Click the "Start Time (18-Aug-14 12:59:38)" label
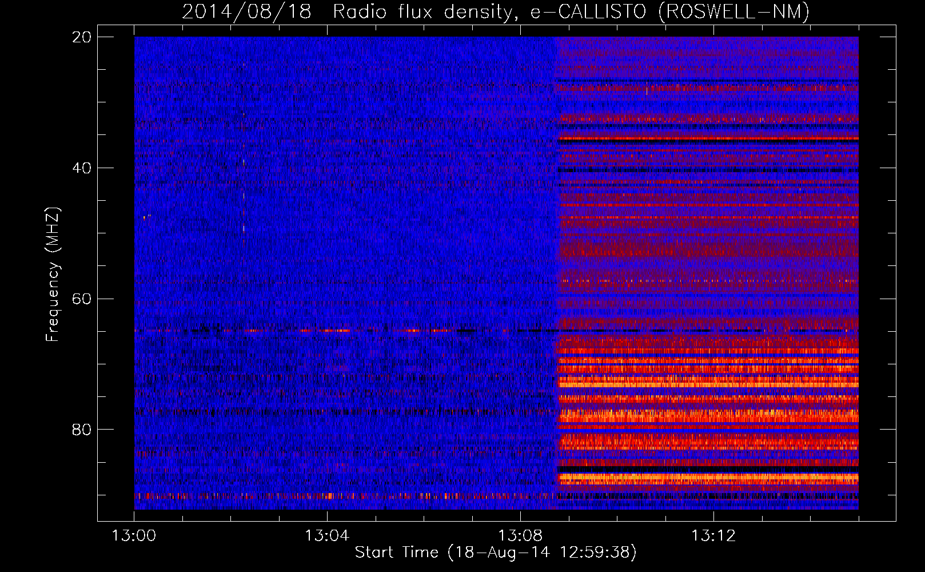The image size is (925, 572). [x=496, y=553]
